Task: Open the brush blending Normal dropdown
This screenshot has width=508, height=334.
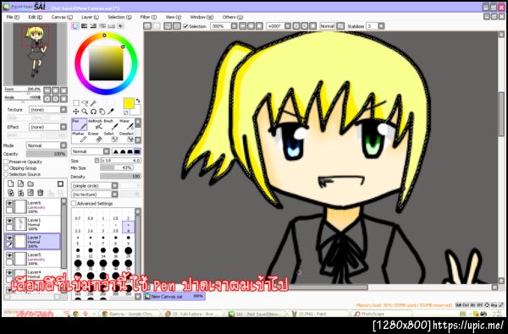Action: 91,151
